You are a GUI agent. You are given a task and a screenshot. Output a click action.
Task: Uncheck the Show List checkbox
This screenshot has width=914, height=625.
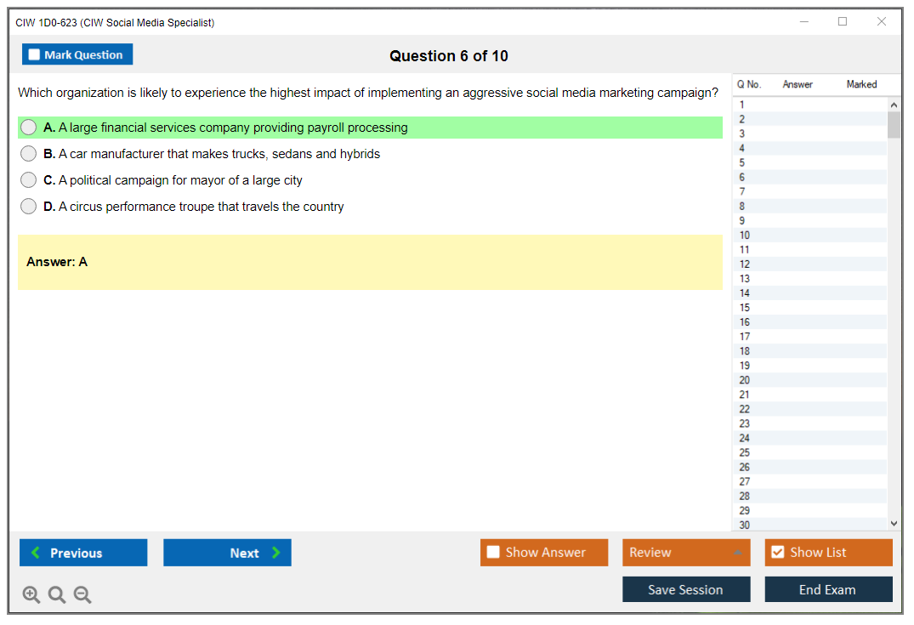point(777,553)
